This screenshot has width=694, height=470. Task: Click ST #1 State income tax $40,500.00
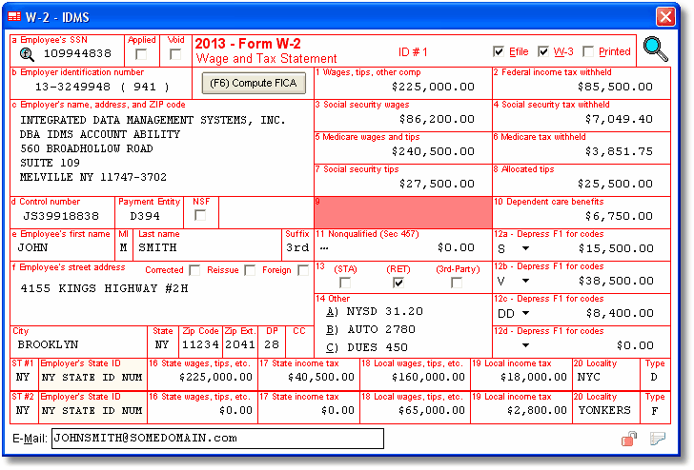coord(321,377)
